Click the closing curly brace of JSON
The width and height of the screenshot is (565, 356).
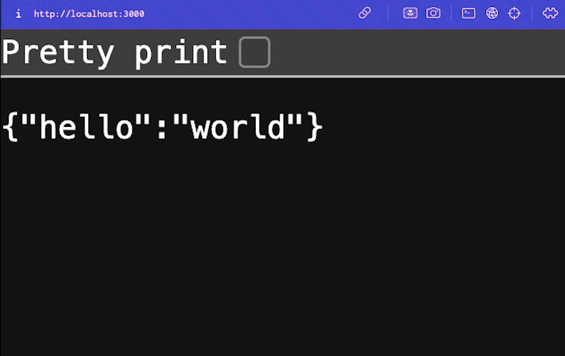315,128
